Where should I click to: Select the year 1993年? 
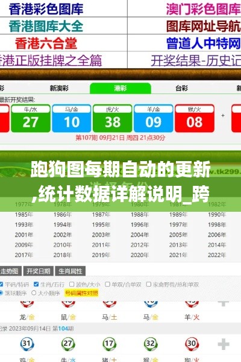pyautogui.click(x=24, y=225)
